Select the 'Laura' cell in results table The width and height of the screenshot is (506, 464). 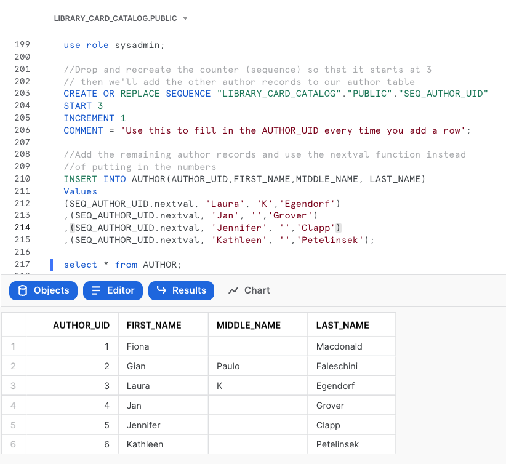pyautogui.click(x=163, y=386)
